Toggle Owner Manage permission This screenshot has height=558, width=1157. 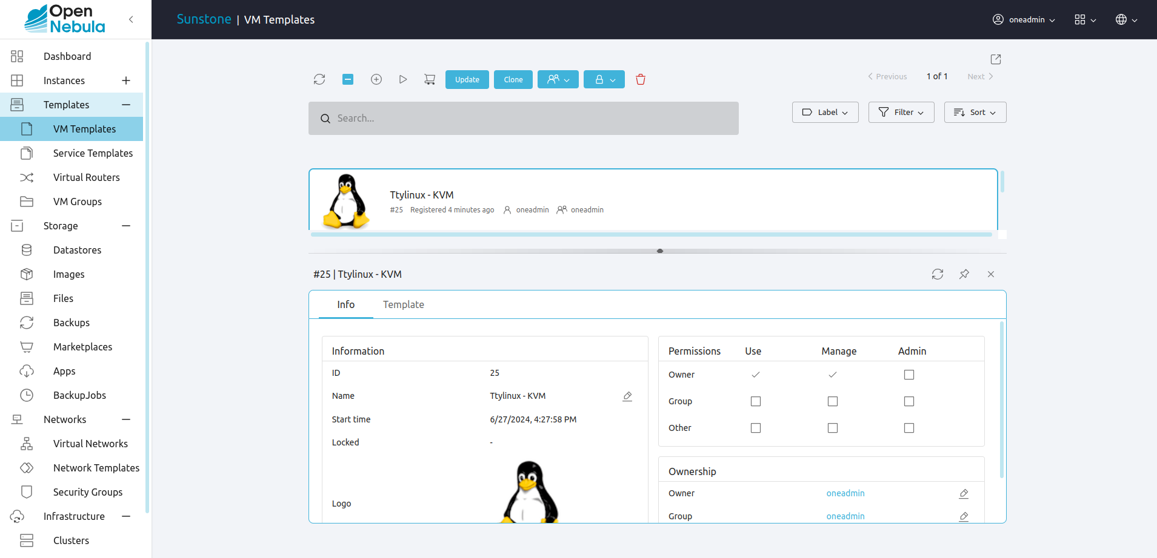point(833,375)
